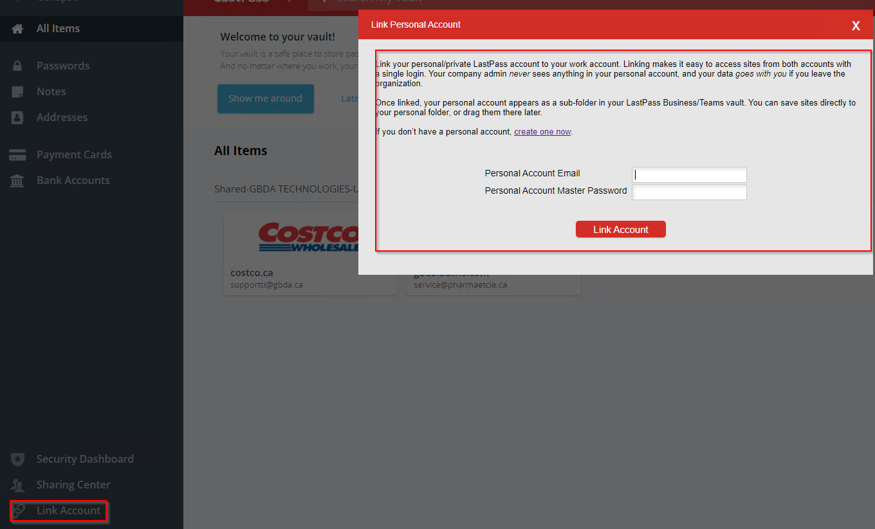Click the All Items heading
Screen dimensions: 875x529
(x=241, y=151)
